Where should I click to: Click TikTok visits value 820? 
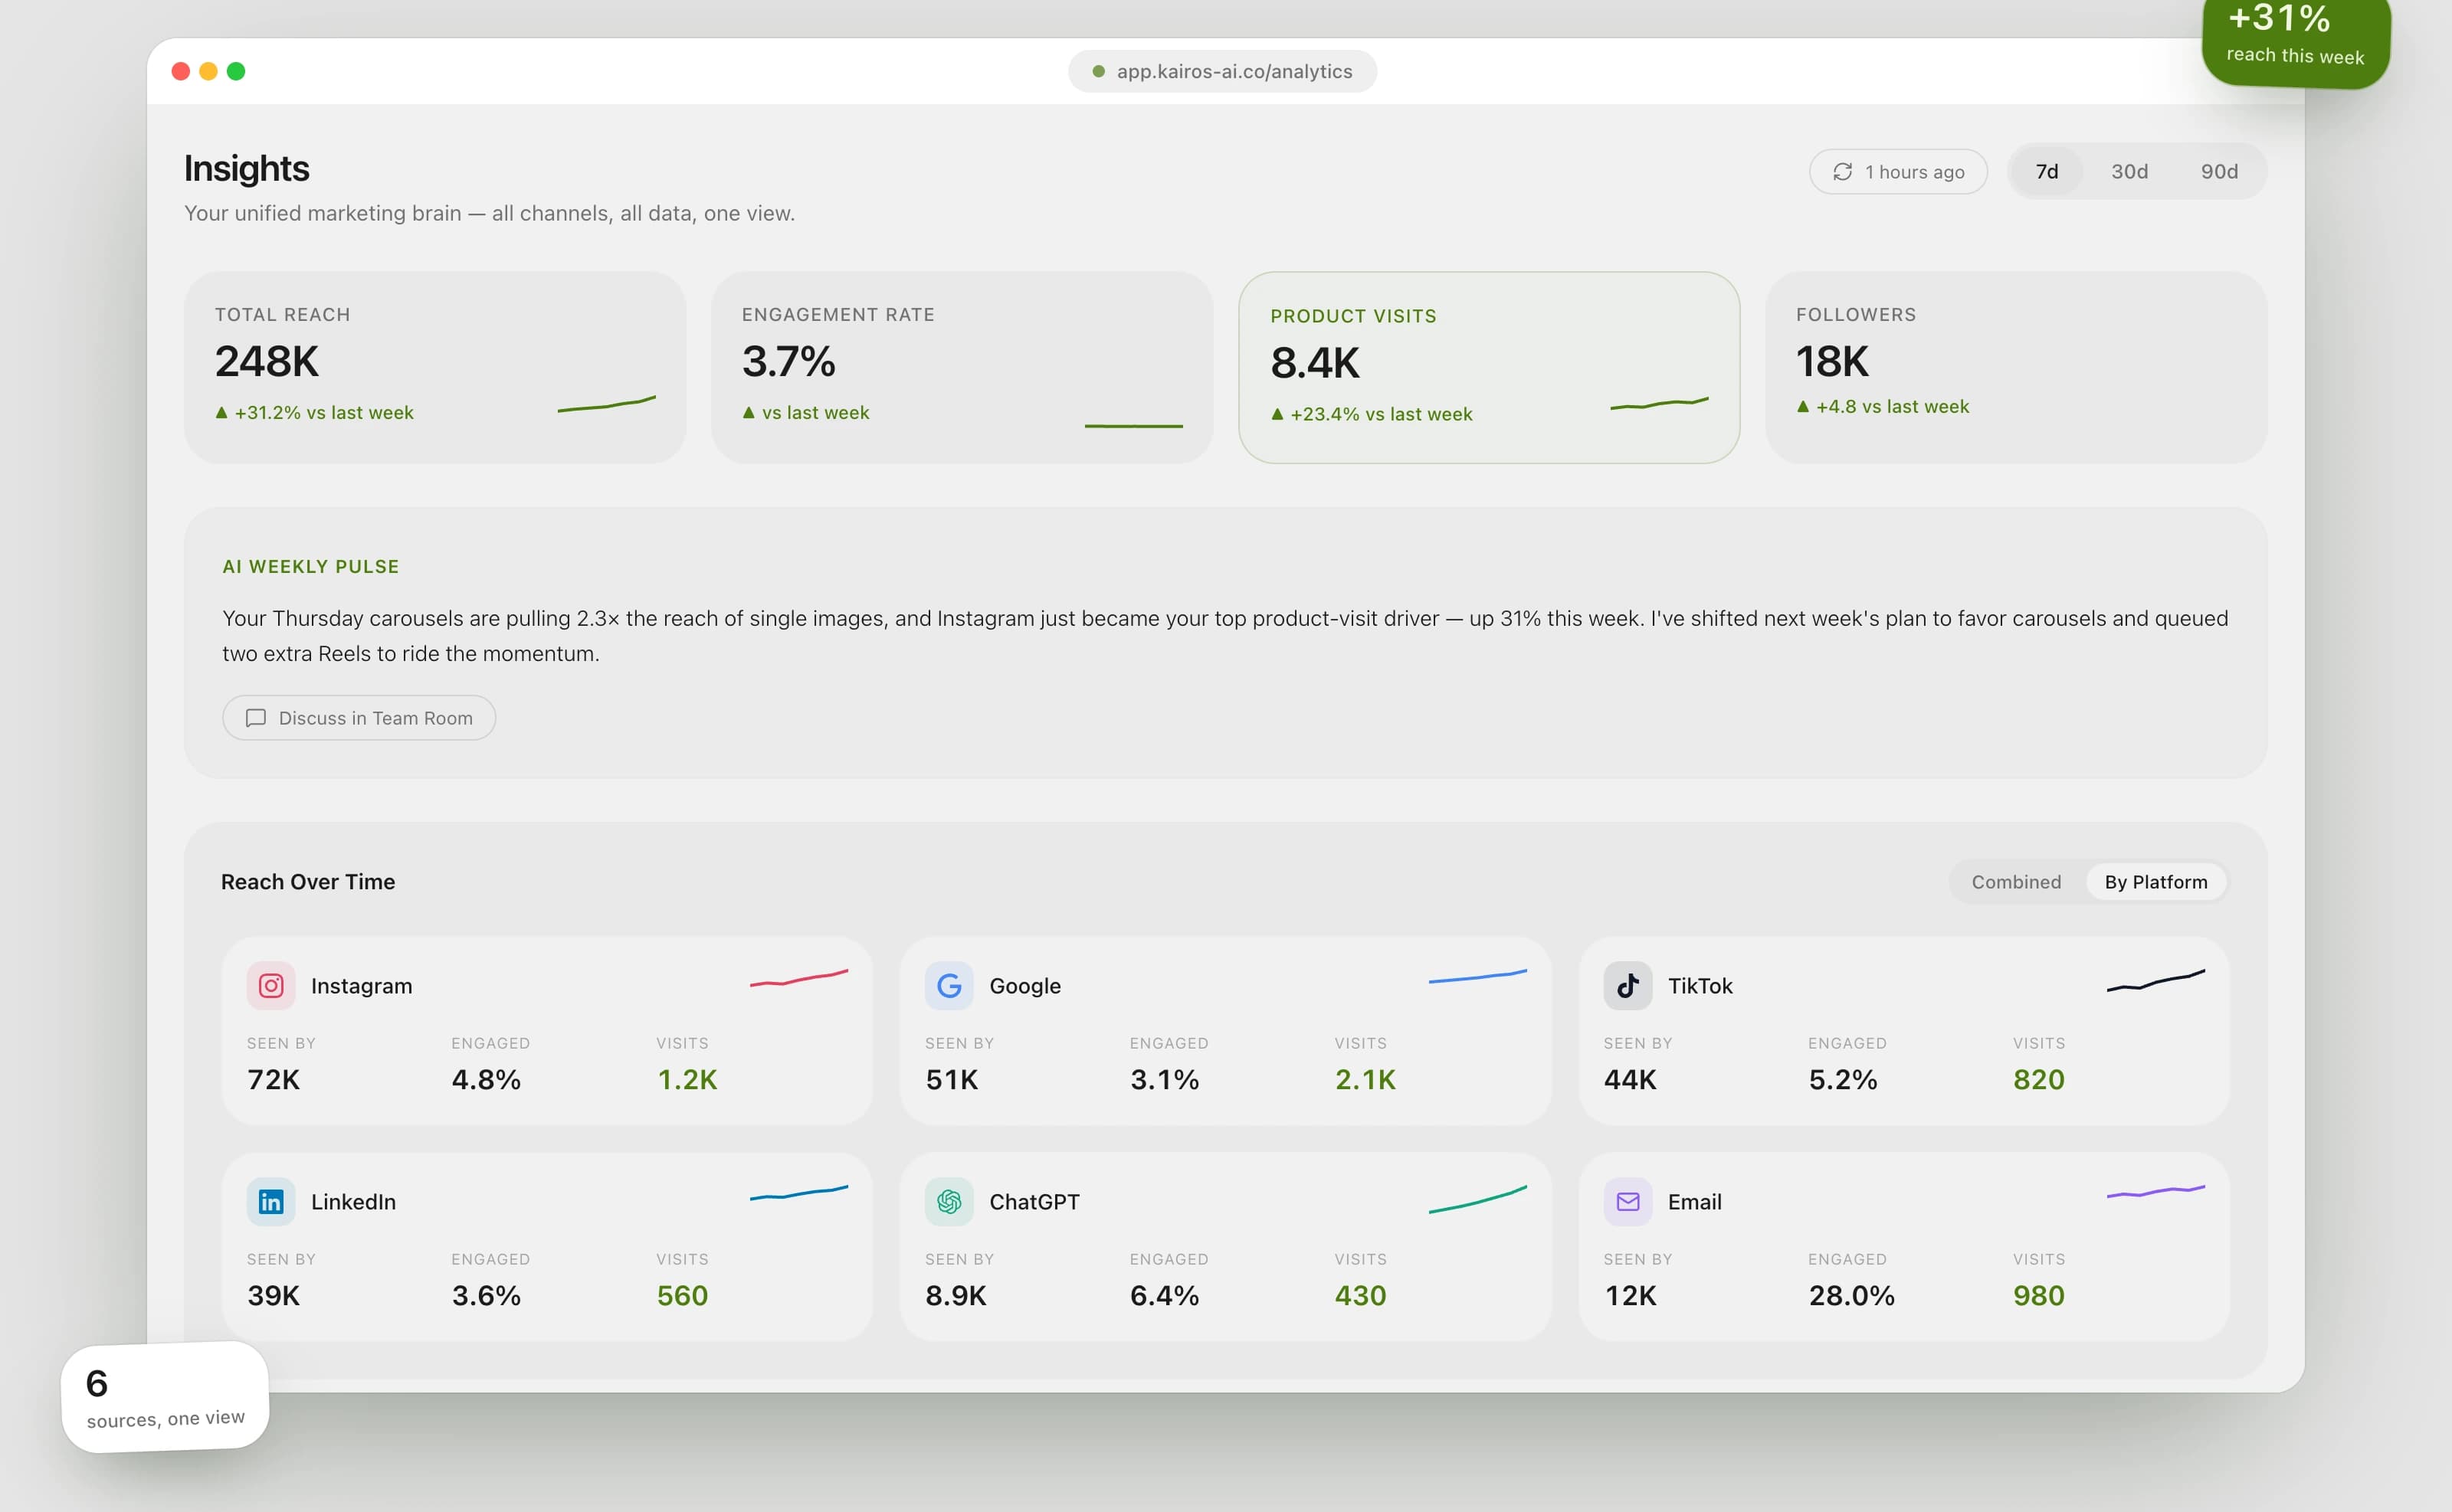tap(2039, 1080)
